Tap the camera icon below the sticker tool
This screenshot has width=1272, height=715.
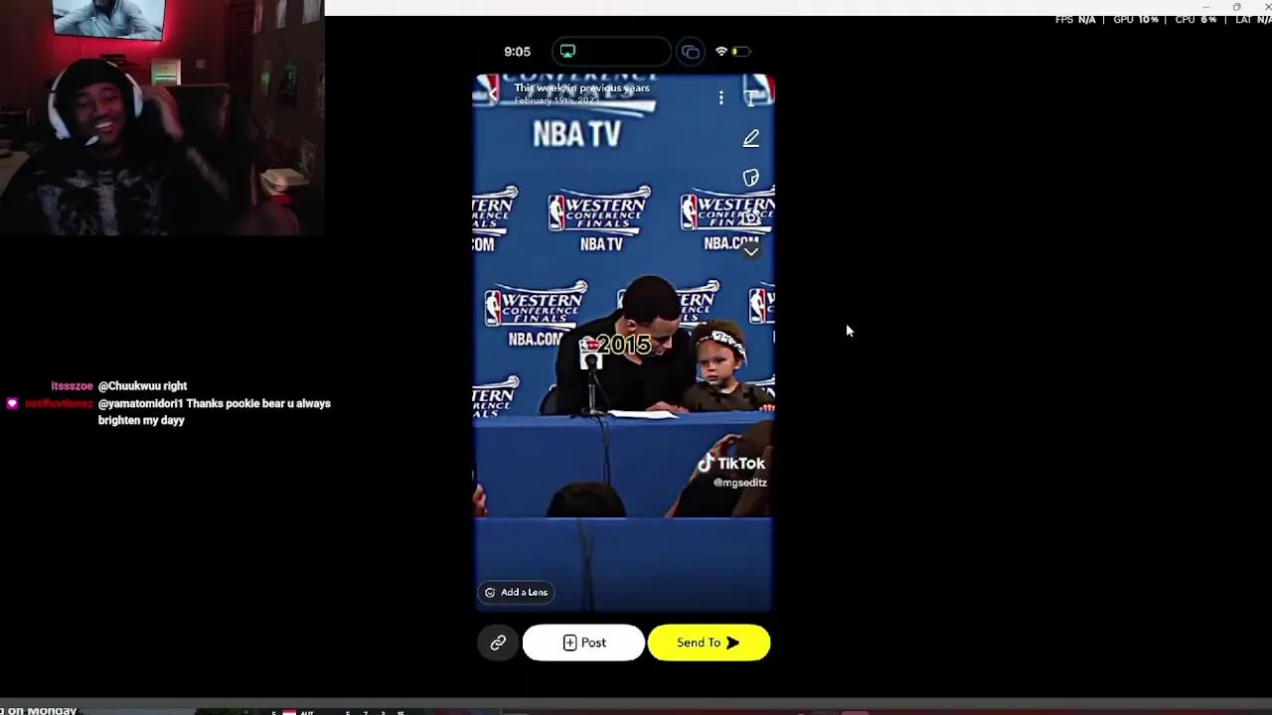[x=752, y=216]
